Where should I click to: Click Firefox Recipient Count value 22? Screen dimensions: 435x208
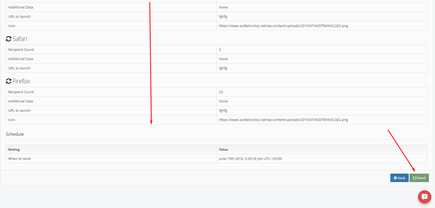click(221, 92)
